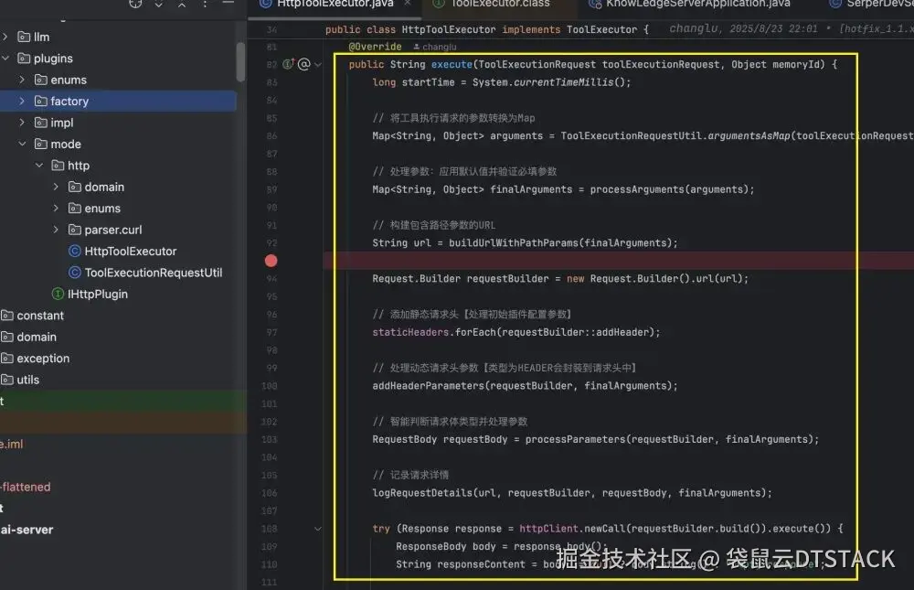Viewport: 914px width, 590px height.
Task: Collapse the try block using gutter chevron near line 108
Action: [318, 529]
